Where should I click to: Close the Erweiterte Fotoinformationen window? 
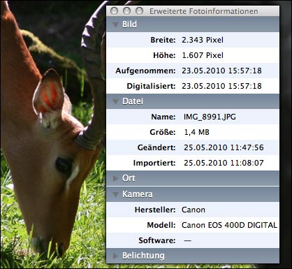pyautogui.click(x=114, y=11)
